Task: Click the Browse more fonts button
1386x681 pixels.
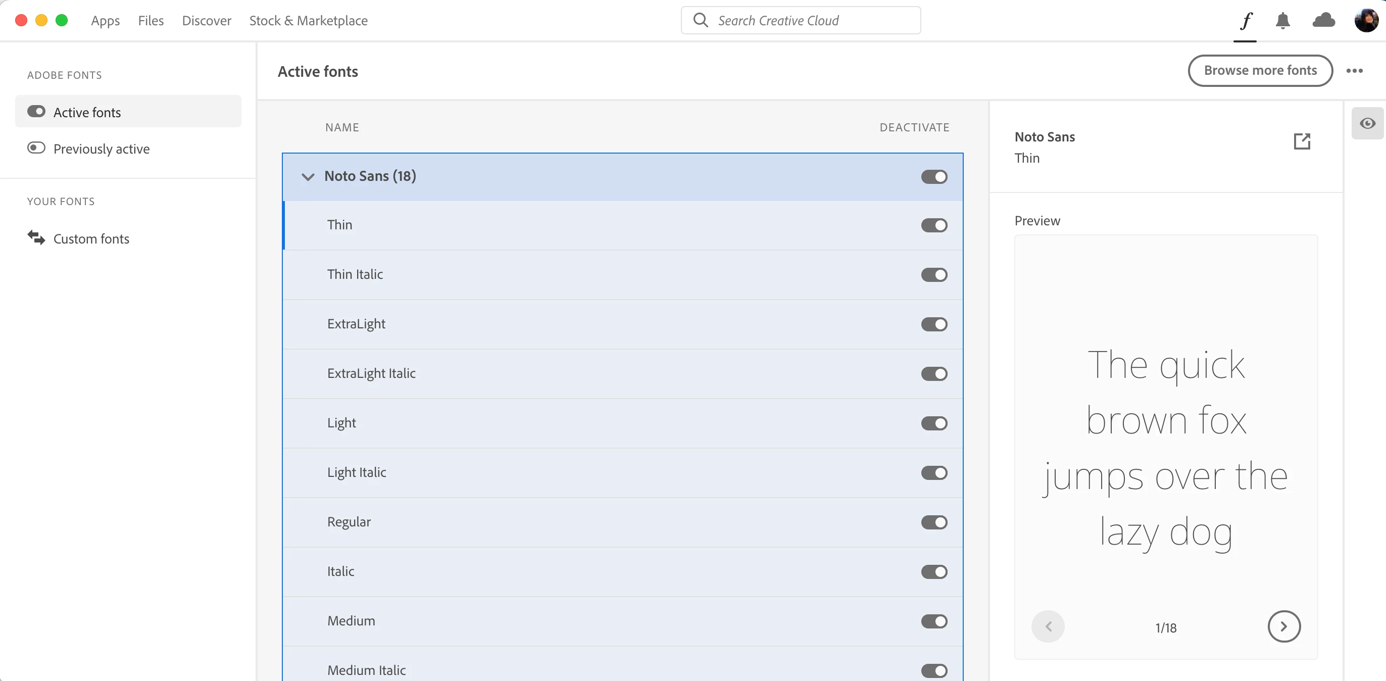Action: point(1260,71)
